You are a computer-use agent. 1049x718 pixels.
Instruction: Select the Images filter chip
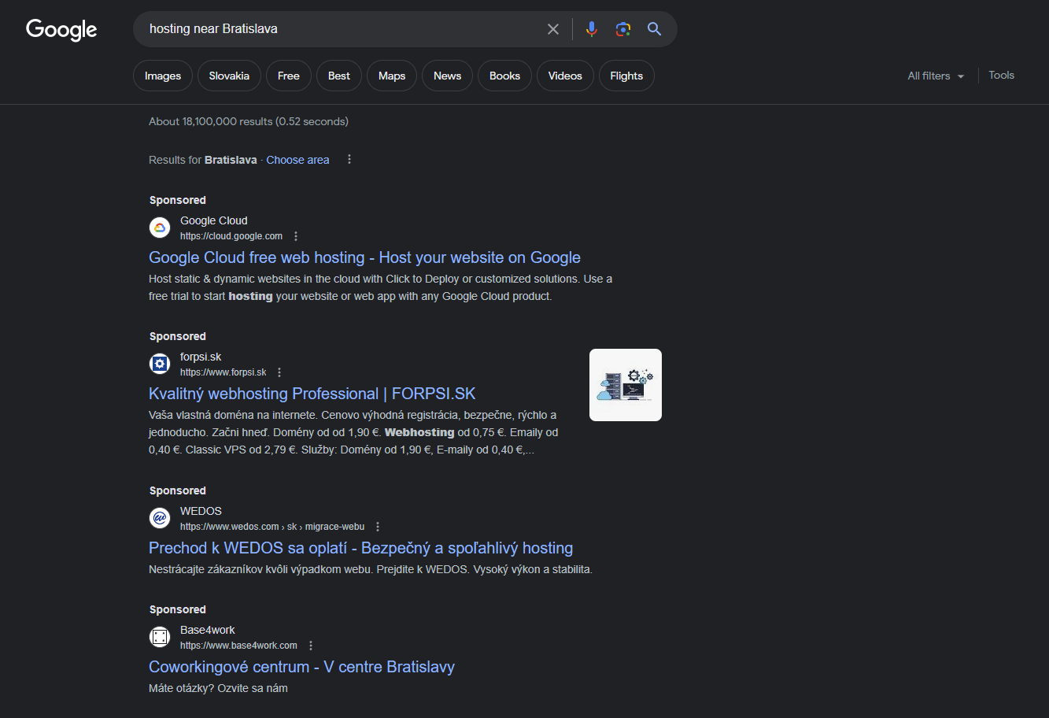163,76
